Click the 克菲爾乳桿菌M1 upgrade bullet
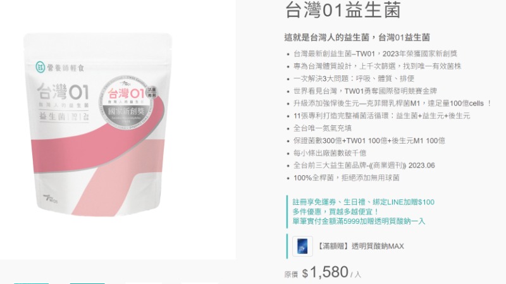Image resolution: width=506 pixels, height=284 pixels. (392, 103)
